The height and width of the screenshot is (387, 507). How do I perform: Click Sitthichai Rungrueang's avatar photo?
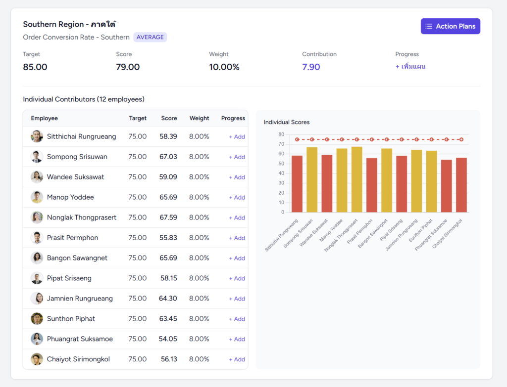coord(37,136)
